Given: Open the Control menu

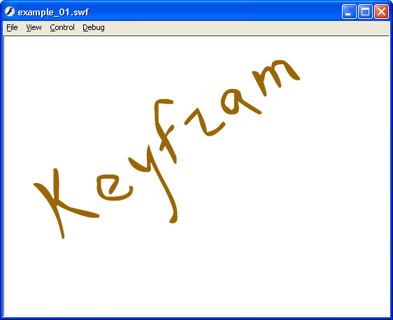Looking at the screenshot, I should coord(62,27).
